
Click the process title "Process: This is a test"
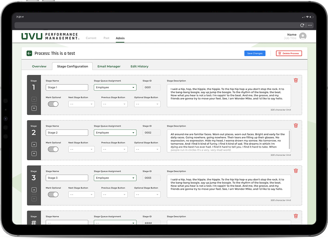point(55,54)
